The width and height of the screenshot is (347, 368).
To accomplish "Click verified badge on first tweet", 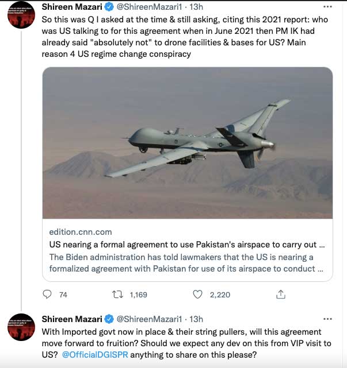I will coord(110,7).
